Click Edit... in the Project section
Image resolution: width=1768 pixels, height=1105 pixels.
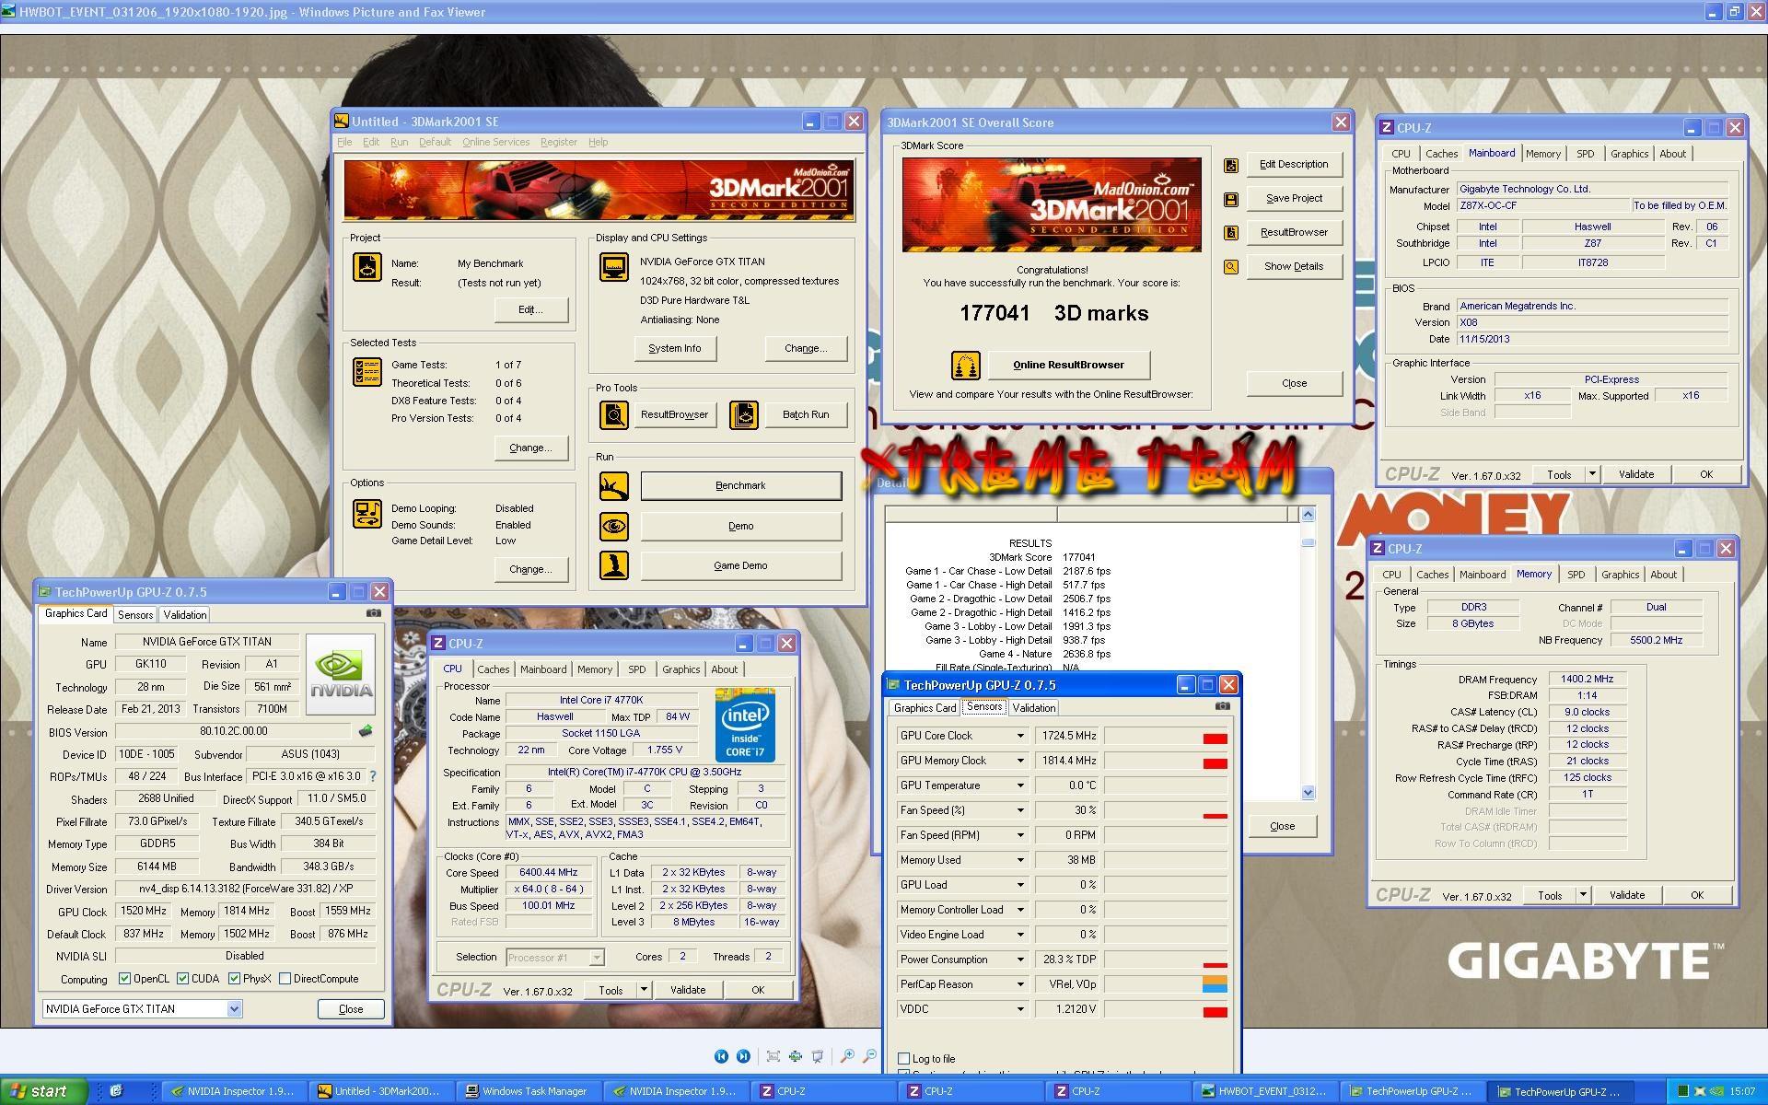coord(530,309)
